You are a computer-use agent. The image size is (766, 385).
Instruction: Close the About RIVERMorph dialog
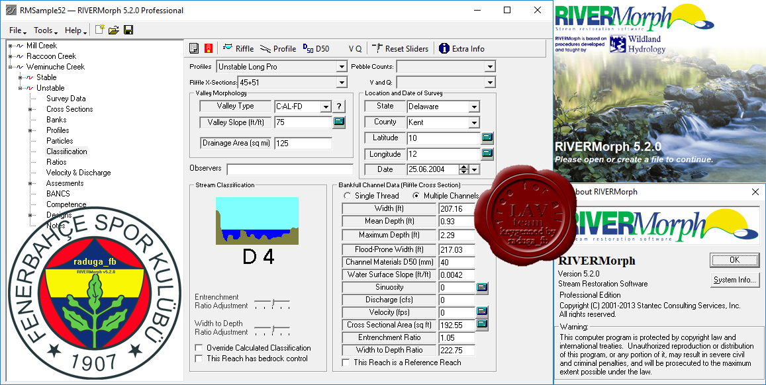755,192
